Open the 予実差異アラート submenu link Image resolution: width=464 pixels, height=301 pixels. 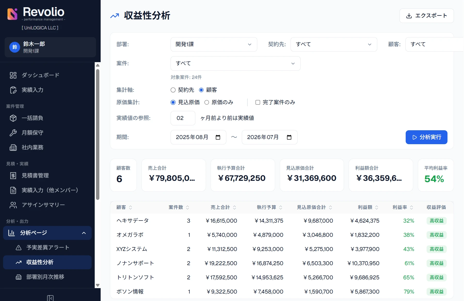(47, 248)
